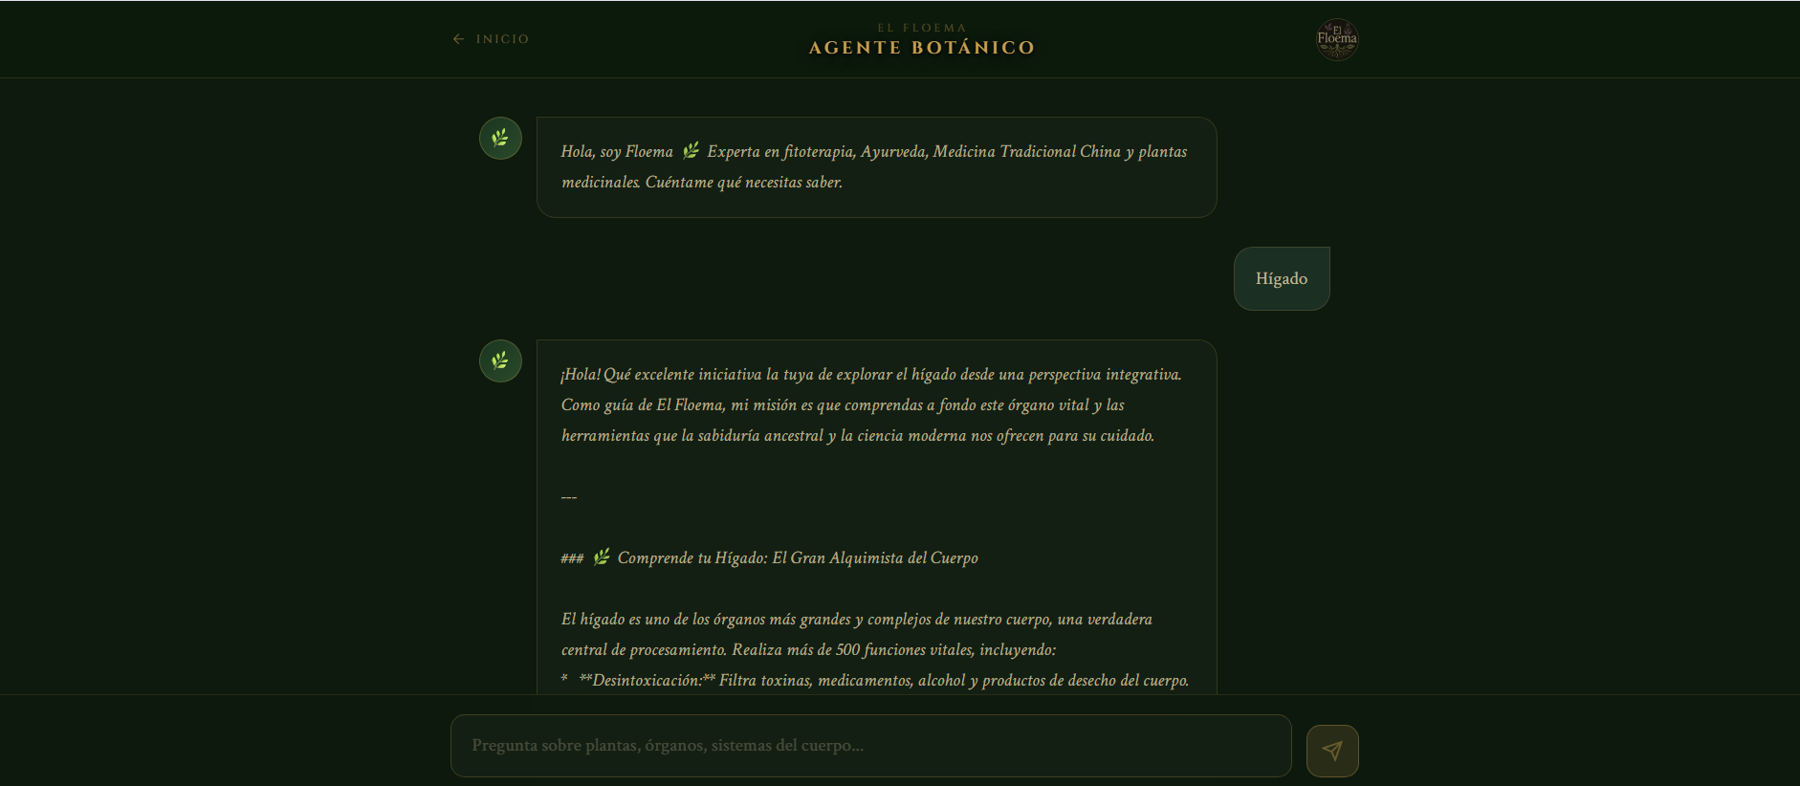Focus the "Pregunta sobre plantas" input field

pos(871,746)
